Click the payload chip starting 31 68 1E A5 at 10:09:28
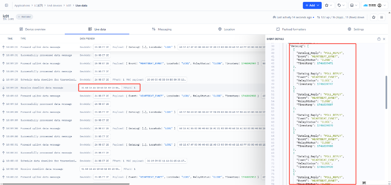Image resolution: width=391 pixels, height=185 pixels. pyautogui.click(x=101, y=88)
